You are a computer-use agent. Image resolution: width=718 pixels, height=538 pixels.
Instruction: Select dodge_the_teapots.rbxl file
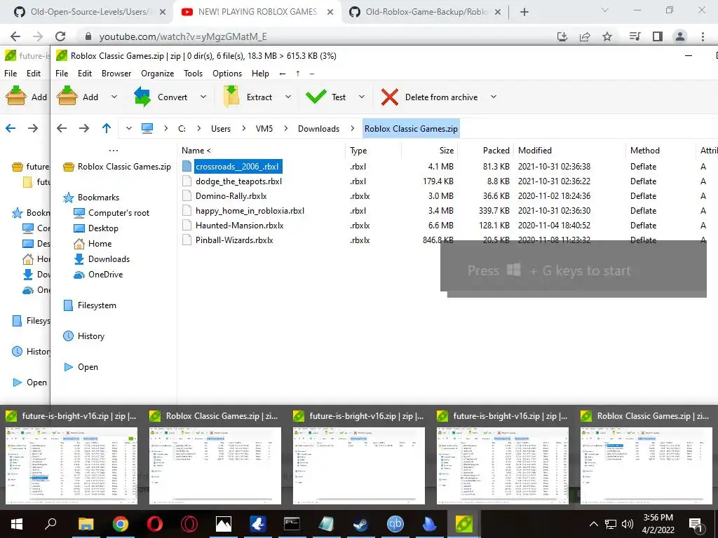coord(238,181)
